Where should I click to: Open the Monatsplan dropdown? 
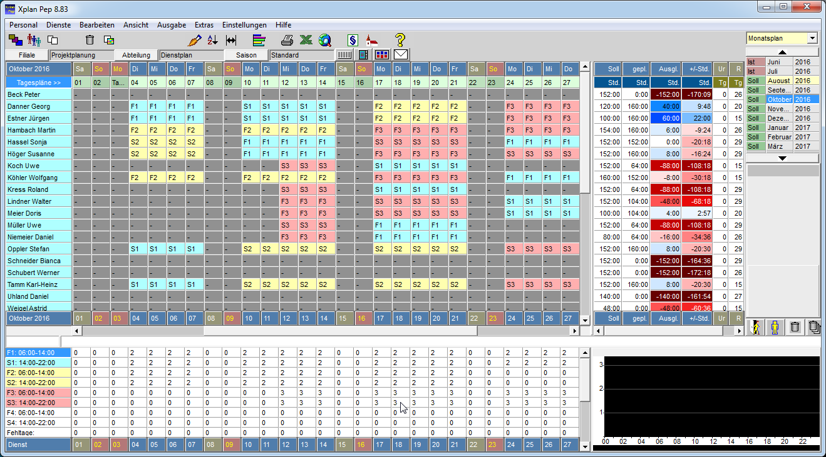coord(812,38)
